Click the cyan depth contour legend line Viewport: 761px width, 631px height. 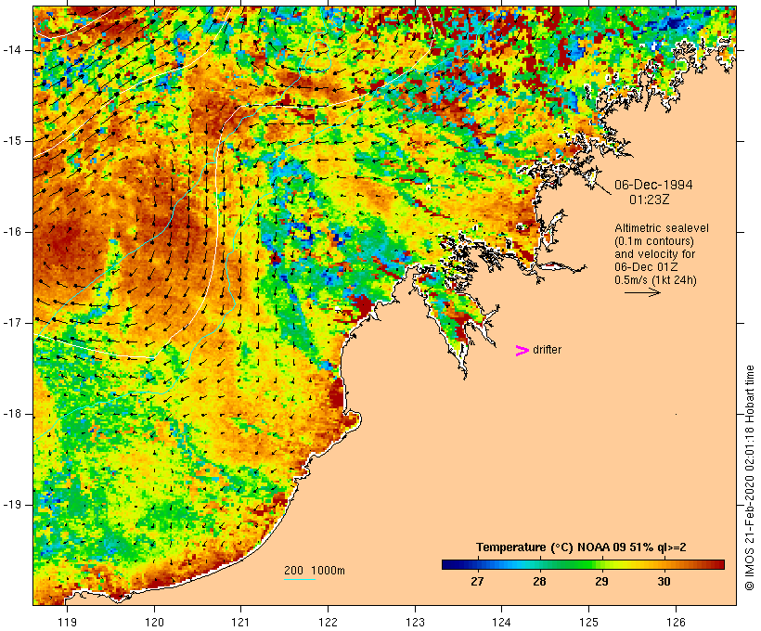[299, 579]
